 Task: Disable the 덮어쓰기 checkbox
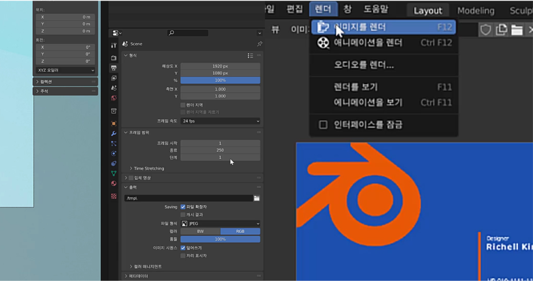click(183, 248)
